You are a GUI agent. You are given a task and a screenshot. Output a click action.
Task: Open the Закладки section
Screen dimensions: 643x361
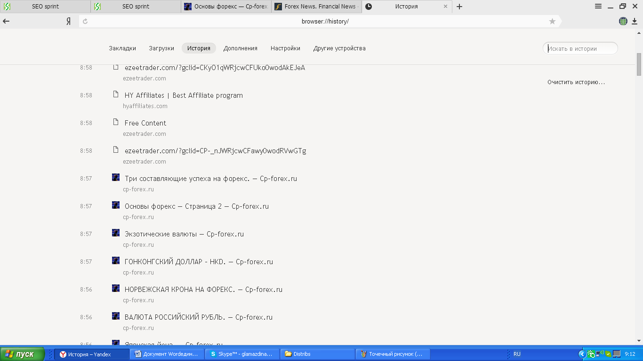click(x=122, y=48)
